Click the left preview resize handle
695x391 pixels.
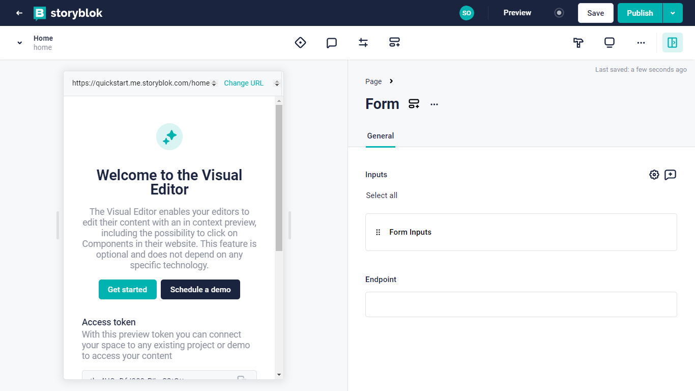pyautogui.click(x=57, y=225)
